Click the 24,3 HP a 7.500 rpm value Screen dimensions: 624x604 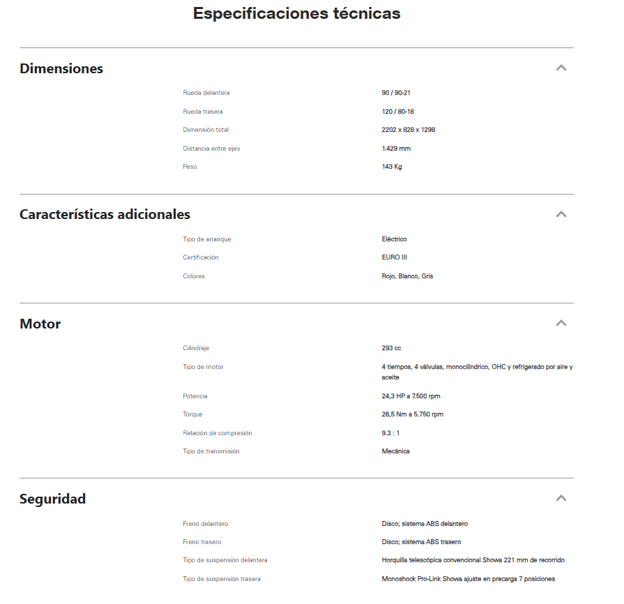411,396
